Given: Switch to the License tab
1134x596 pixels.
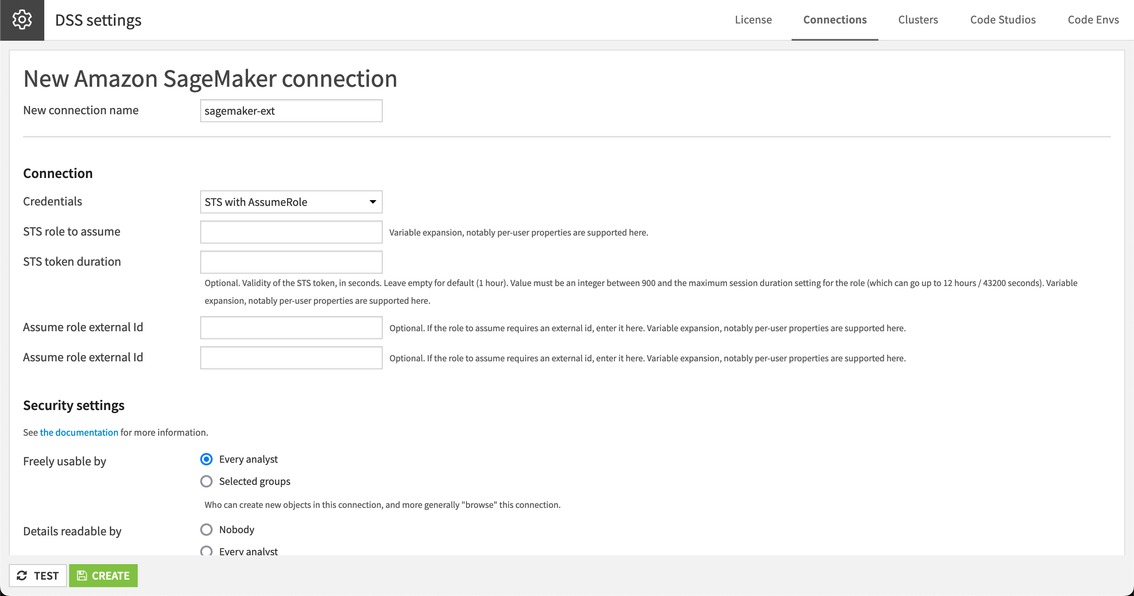Looking at the screenshot, I should pyautogui.click(x=753, y=19).
